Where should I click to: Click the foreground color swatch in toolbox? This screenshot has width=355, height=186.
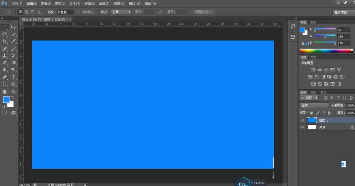click(6, 100)
